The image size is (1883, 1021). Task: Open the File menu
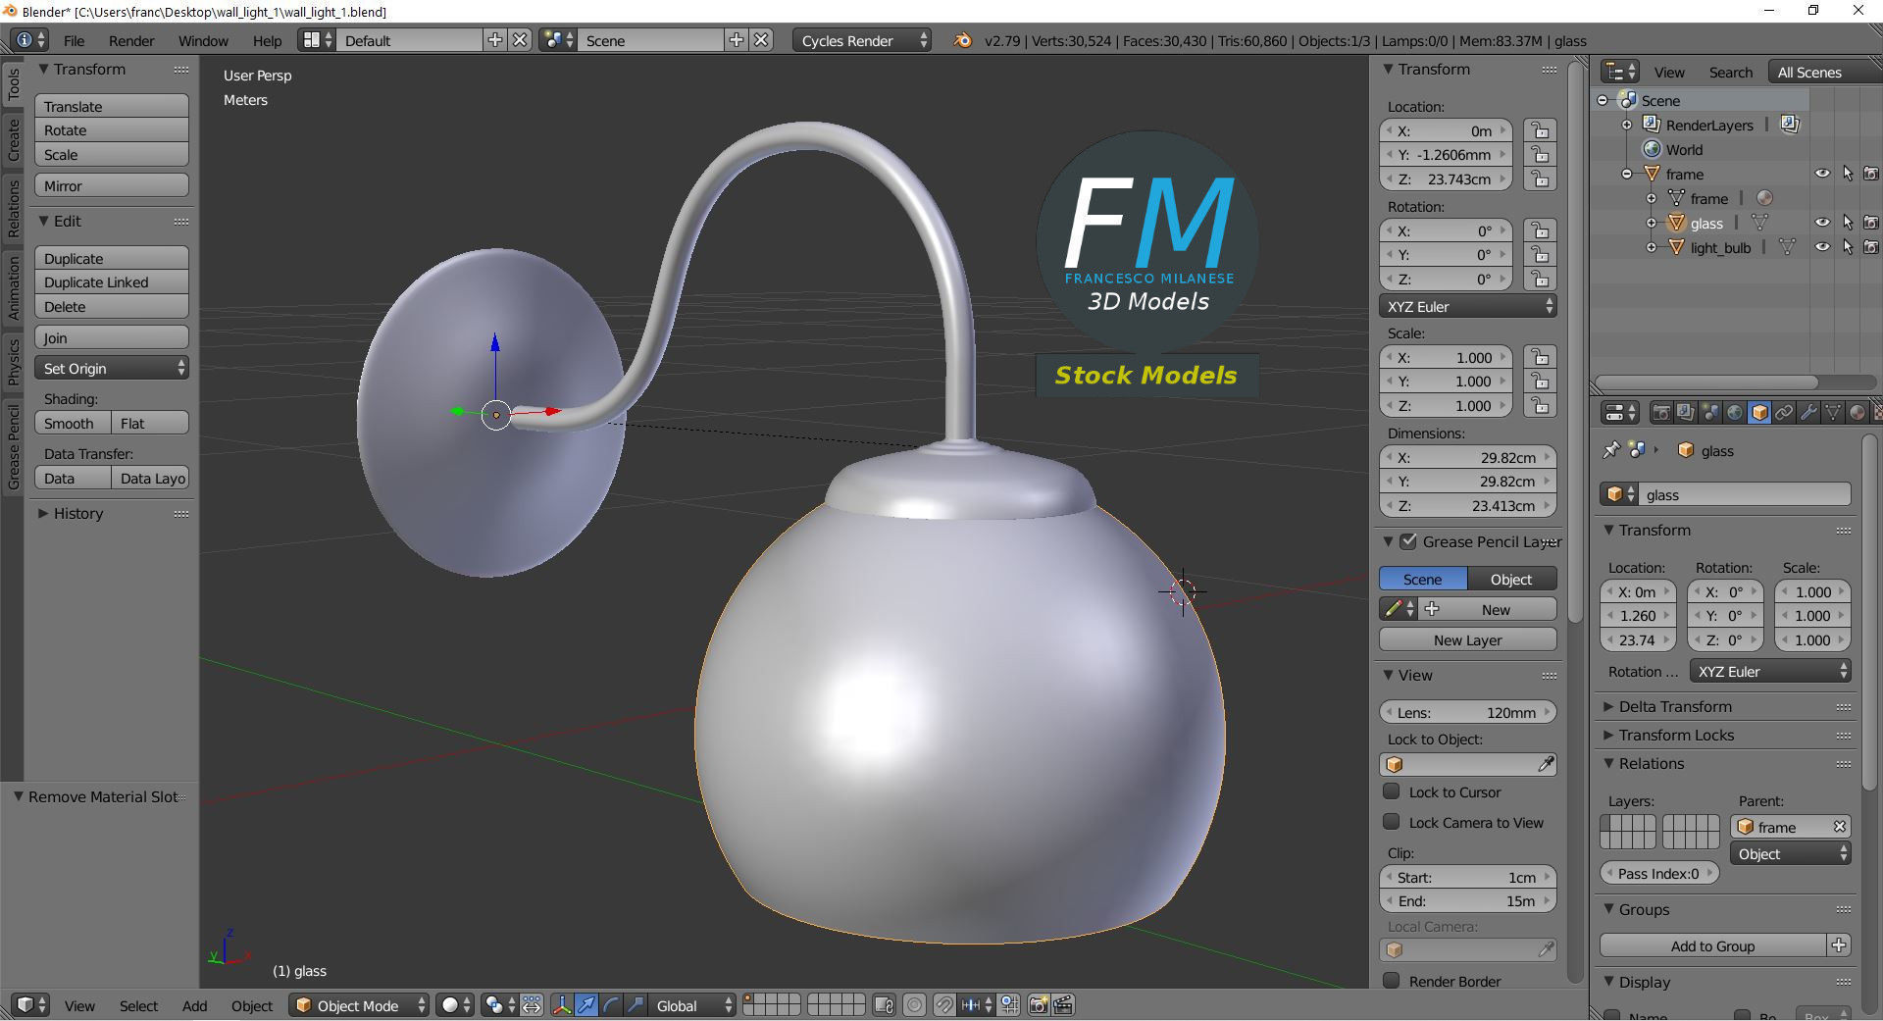[74, 40]
